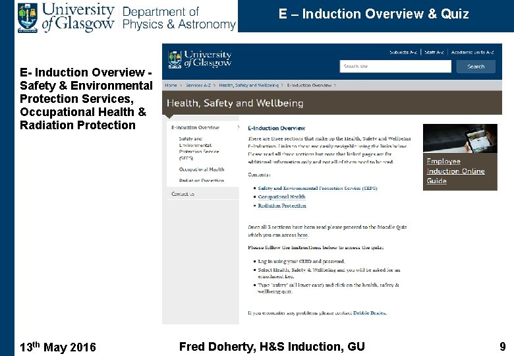Open Occupational Health link in Contents list
This screenshot has width=514, height=356.
(x=281, y=196)
